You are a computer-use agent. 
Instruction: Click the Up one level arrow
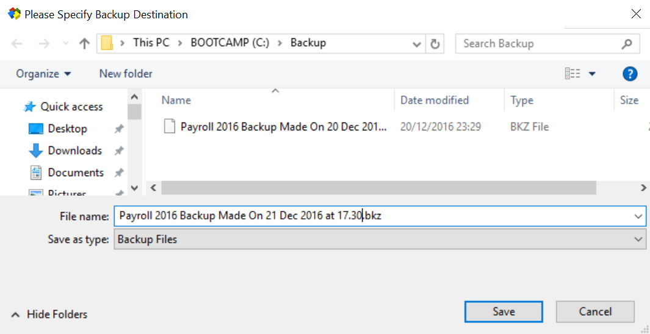click(x=84, y=43)
